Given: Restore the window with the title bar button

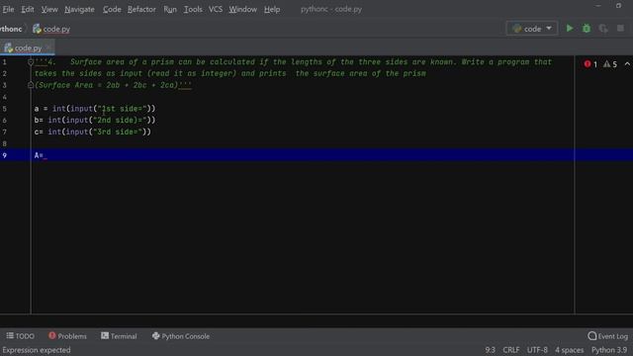Looking at the screenshot, I should (x=618, y=6).
